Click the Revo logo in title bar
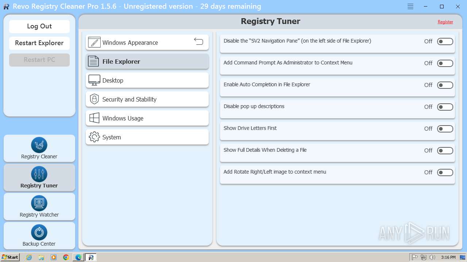 click(6, 7)
